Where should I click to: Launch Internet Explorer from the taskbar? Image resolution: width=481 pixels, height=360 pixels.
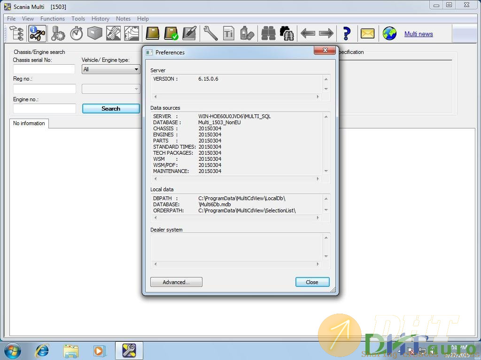(42, 351)
